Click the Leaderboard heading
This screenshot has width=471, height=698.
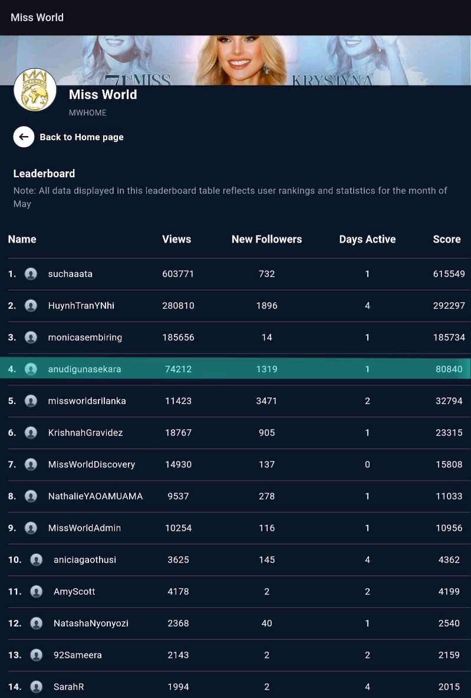click(44, 174)
